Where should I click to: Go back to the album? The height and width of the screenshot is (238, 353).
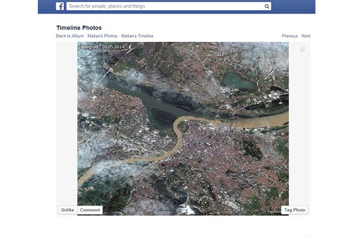[x=70, y=36]
